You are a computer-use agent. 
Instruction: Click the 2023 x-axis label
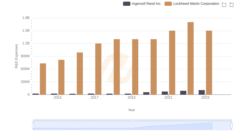click(x=205, y=97)
